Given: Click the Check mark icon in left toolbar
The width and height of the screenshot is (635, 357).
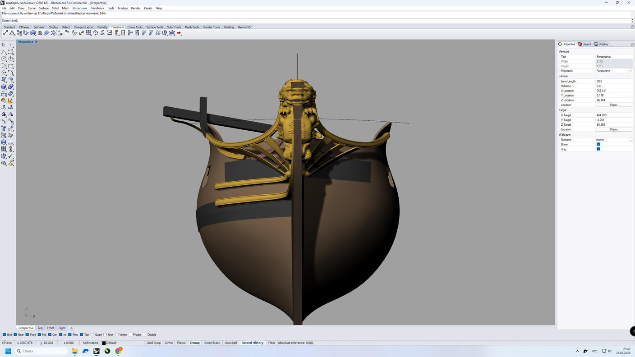Looking at the screenshot, I should point(10,156).
